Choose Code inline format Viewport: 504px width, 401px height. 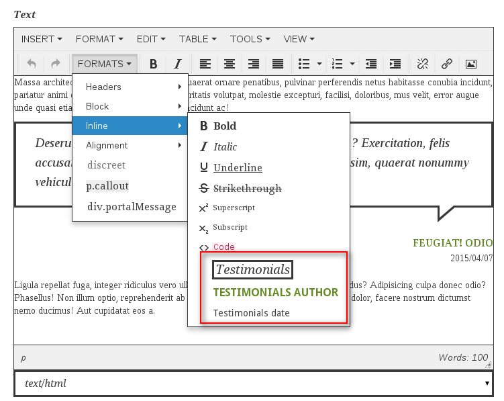click(268, 247)
